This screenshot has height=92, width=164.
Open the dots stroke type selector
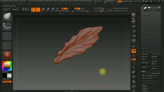coord(7,27)
